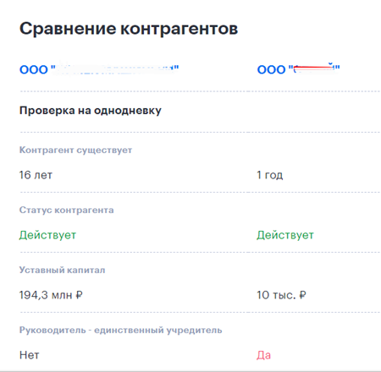Viewport: 381px width, 372px height.
Task: Click the blurred first company name
Action: coord(114,68)
